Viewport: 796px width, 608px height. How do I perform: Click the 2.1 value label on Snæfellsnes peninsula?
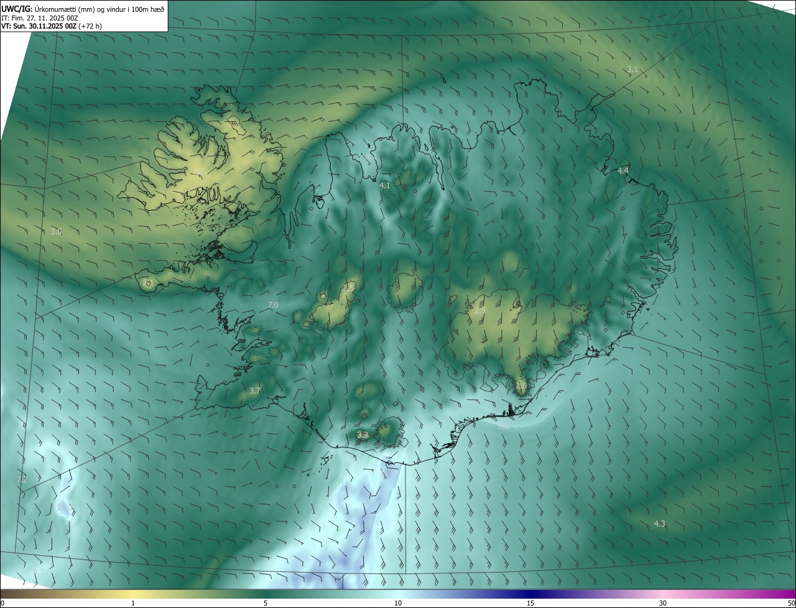(x=147, y=283)
